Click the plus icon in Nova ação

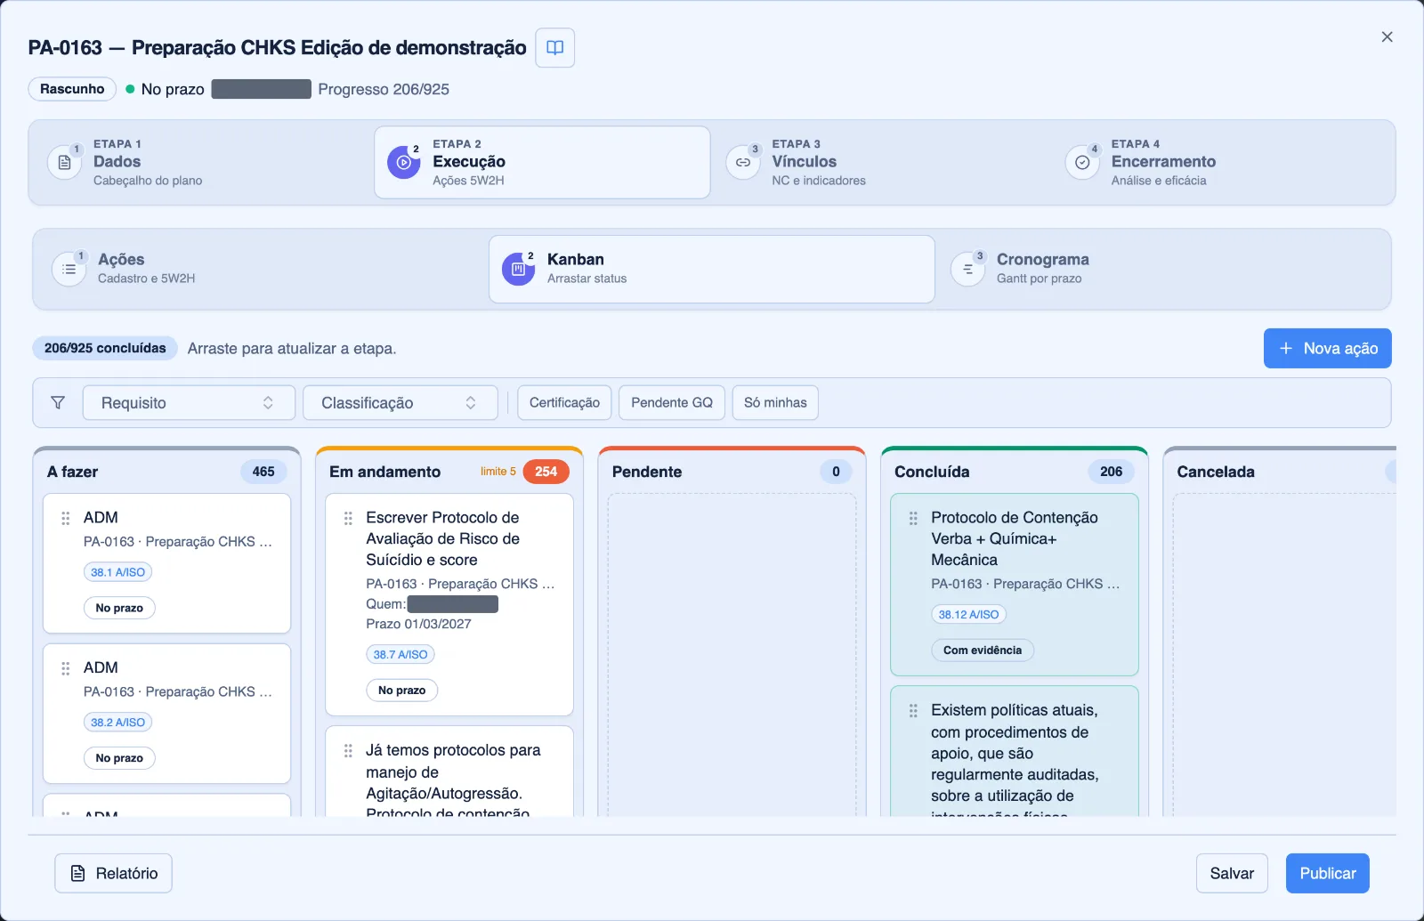(x=1285, y=349)
